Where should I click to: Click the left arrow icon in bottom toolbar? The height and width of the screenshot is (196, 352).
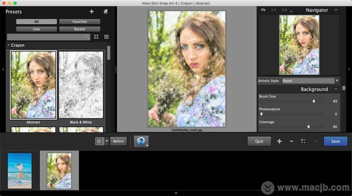[291, 141]
